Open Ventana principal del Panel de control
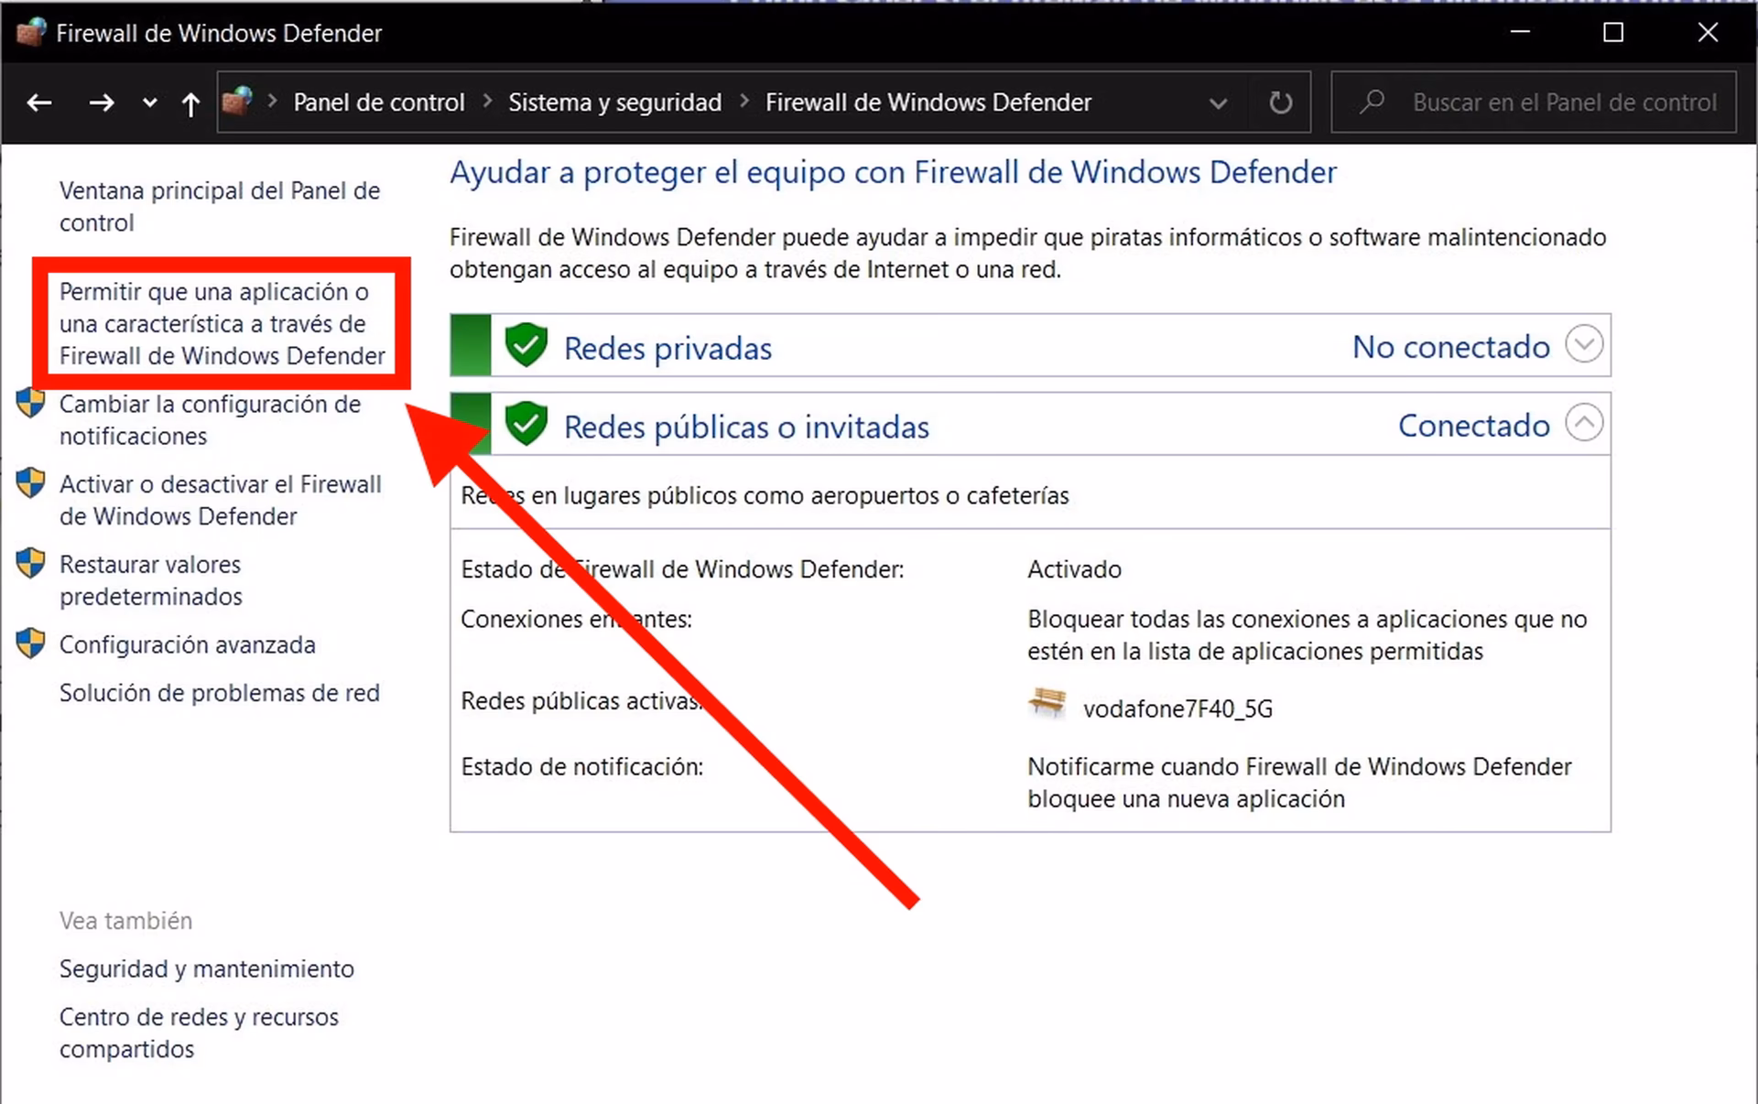This screenshot has height=1104, width=1758. pyautogui.click(x=220, y=207)
